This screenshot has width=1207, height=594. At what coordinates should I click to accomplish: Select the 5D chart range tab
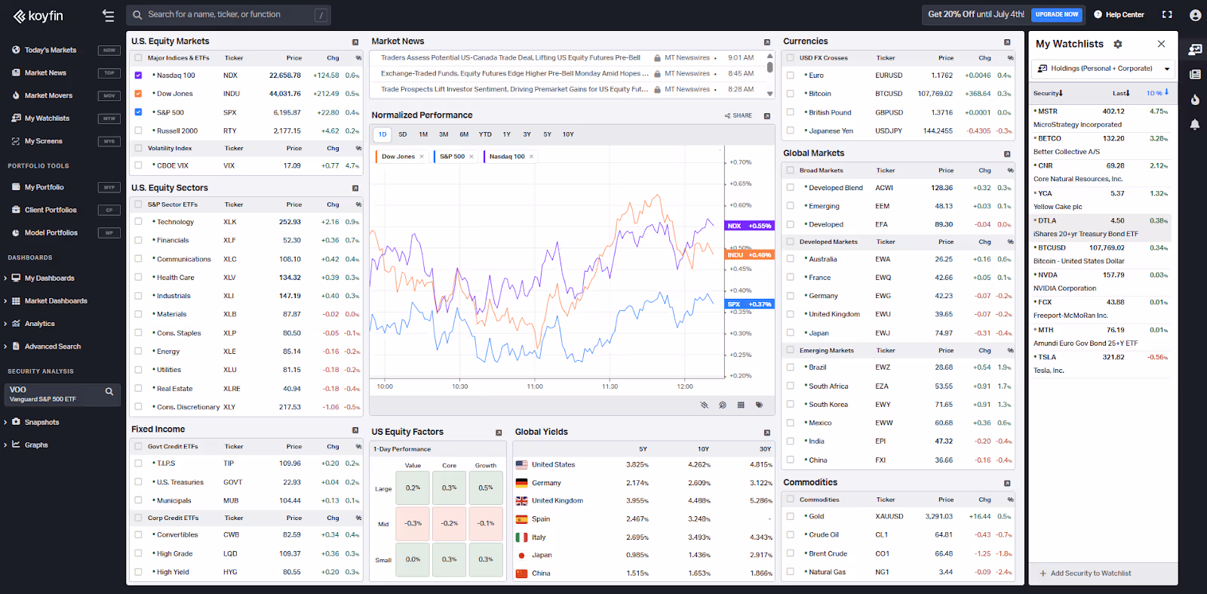pyautogui.click(x=403, y=135)
